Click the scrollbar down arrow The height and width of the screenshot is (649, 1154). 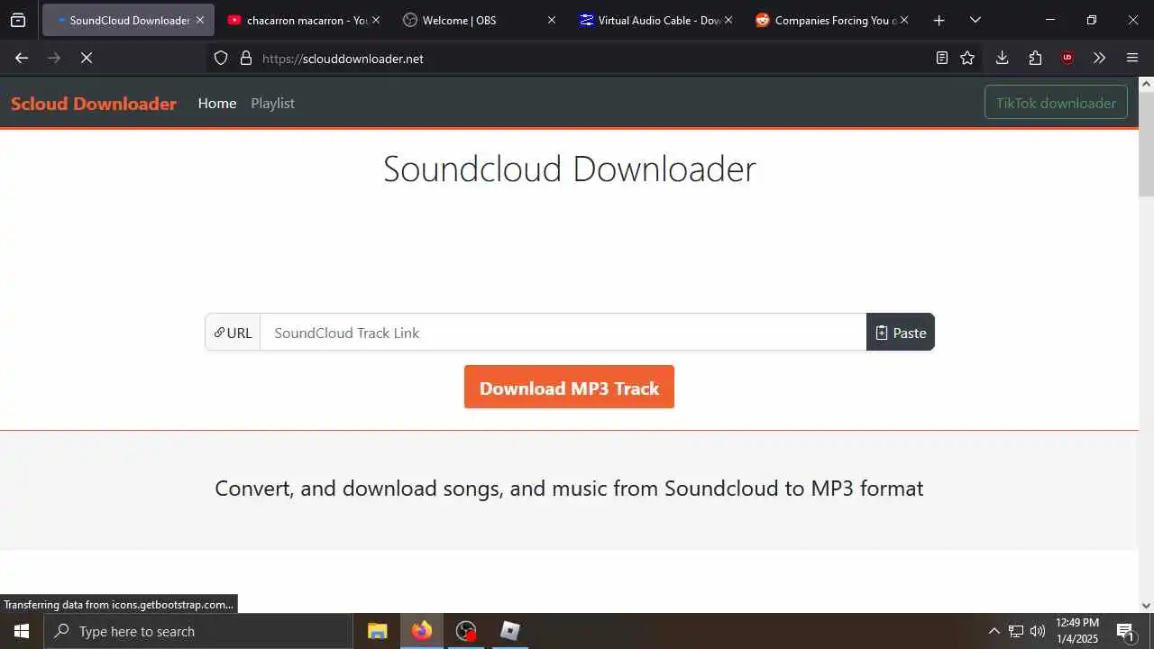1146,606
